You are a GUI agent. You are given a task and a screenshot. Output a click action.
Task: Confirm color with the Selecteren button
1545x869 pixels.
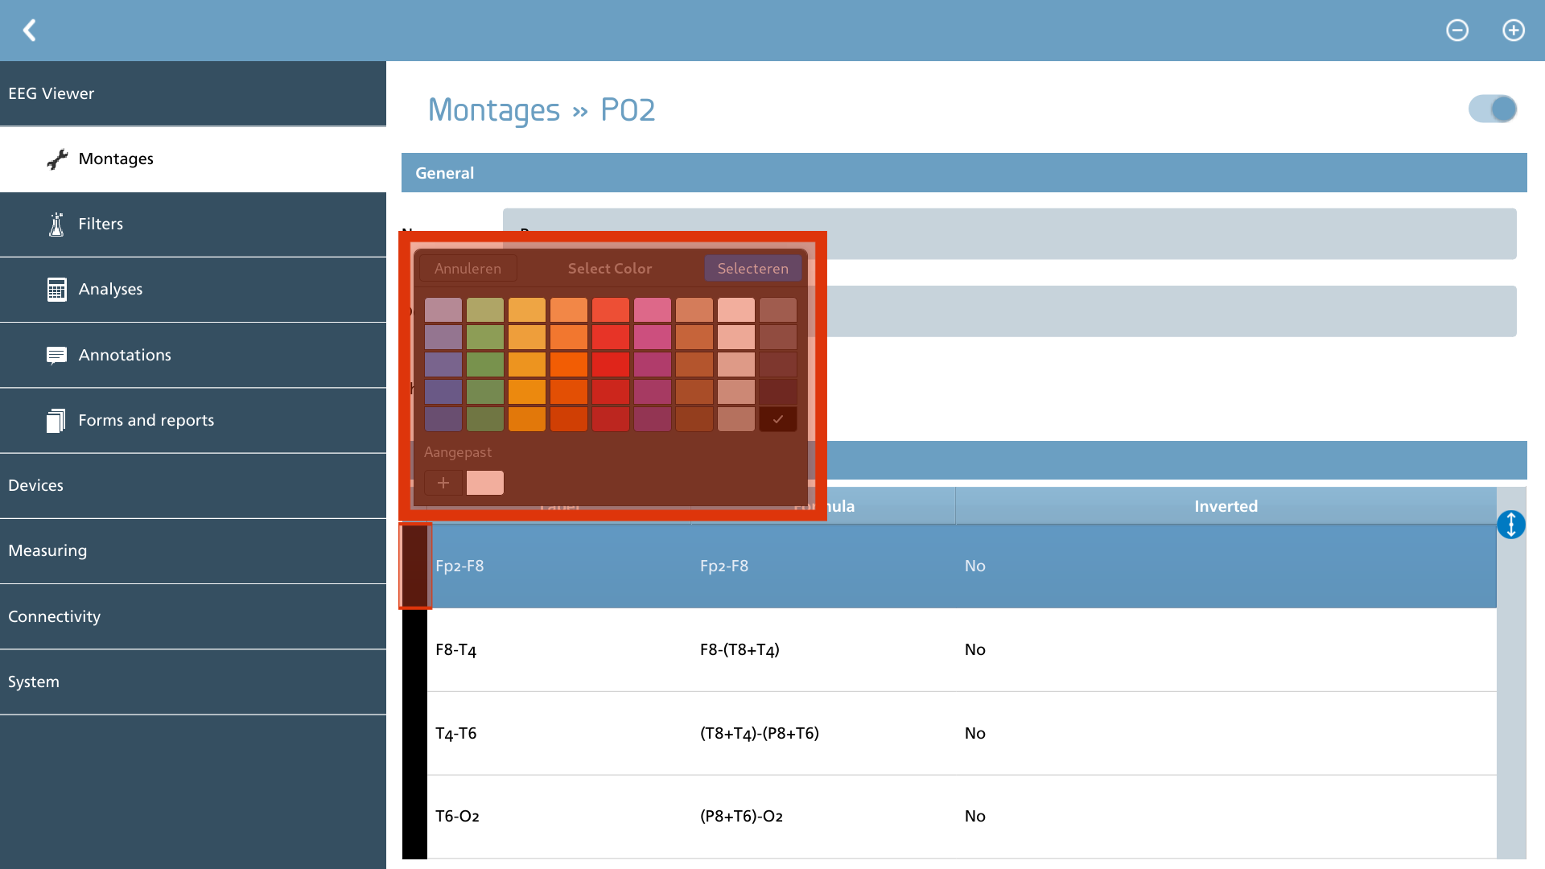[753, 269]
